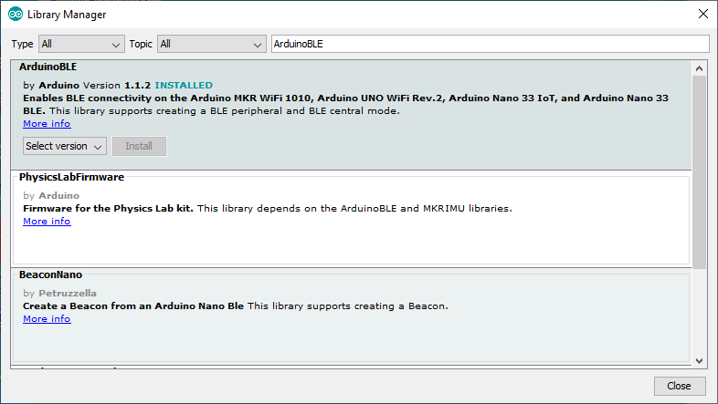Viewport: 718px width, 404px height.
Task: Click the vertical scrollbar thumb
Action: [x=699, y=172]
